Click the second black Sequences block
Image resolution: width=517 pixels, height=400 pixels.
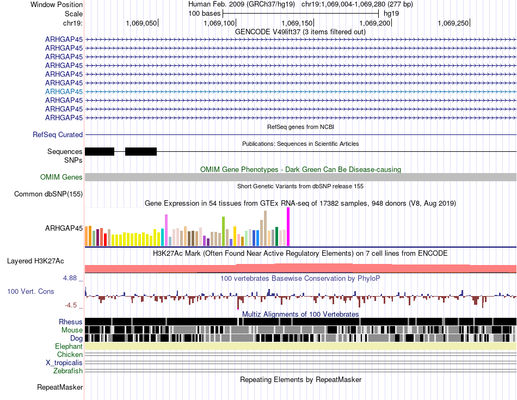pyautogui.click(x=141, y=152)
